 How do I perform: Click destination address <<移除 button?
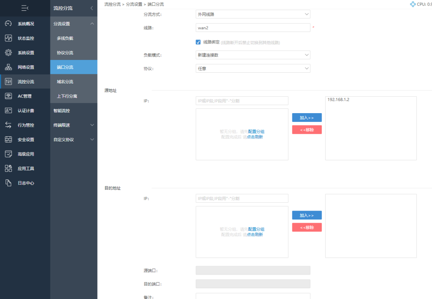click(307, 227)
